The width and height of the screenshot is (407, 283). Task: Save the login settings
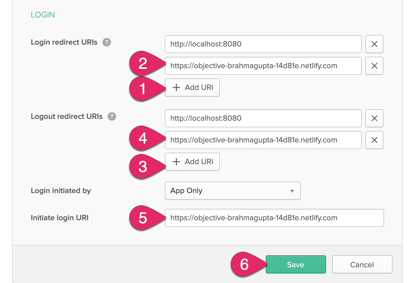(x=296, y=265)
